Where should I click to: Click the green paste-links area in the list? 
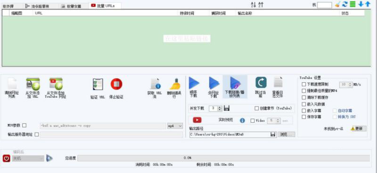click(187, 41)
